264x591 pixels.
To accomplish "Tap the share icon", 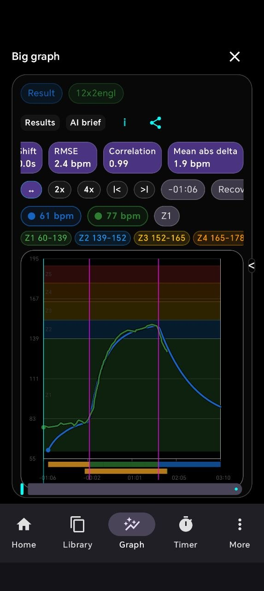I will coord(156,122).
